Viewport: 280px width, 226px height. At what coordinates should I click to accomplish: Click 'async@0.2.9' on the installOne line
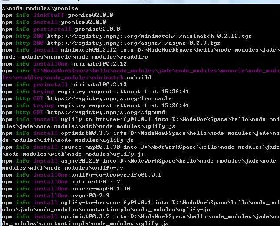pos(90,196)
